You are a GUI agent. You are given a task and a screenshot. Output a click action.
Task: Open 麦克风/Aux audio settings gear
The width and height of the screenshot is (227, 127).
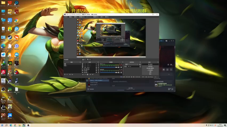(x=121, y=67)
